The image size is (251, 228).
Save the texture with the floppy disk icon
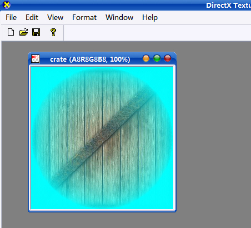click(36, 32)
